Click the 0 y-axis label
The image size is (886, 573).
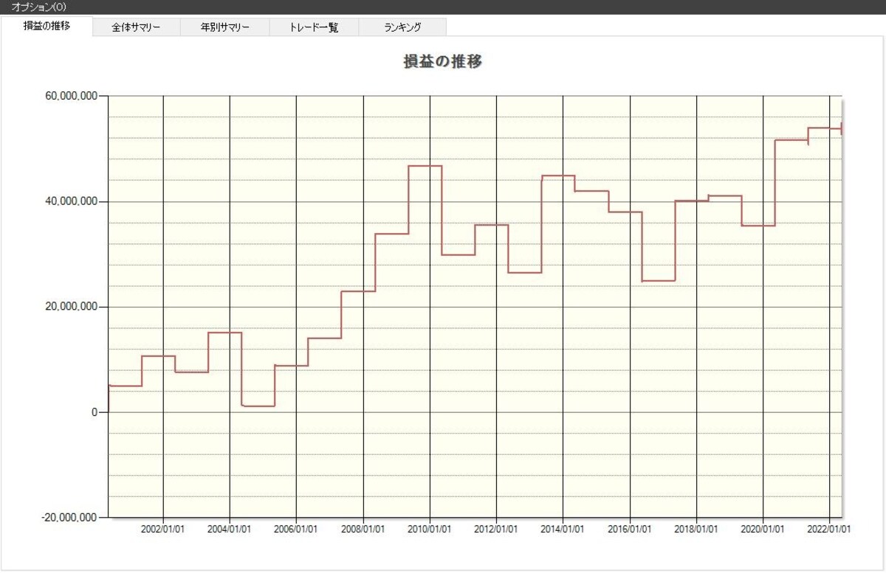click(95, 412)
